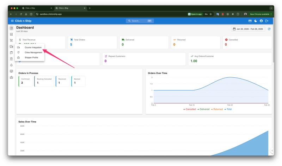Viewport: 282px width, 166px height.
Task: Click the Dashboard icon in the sidebar
Action: (11, 28)
